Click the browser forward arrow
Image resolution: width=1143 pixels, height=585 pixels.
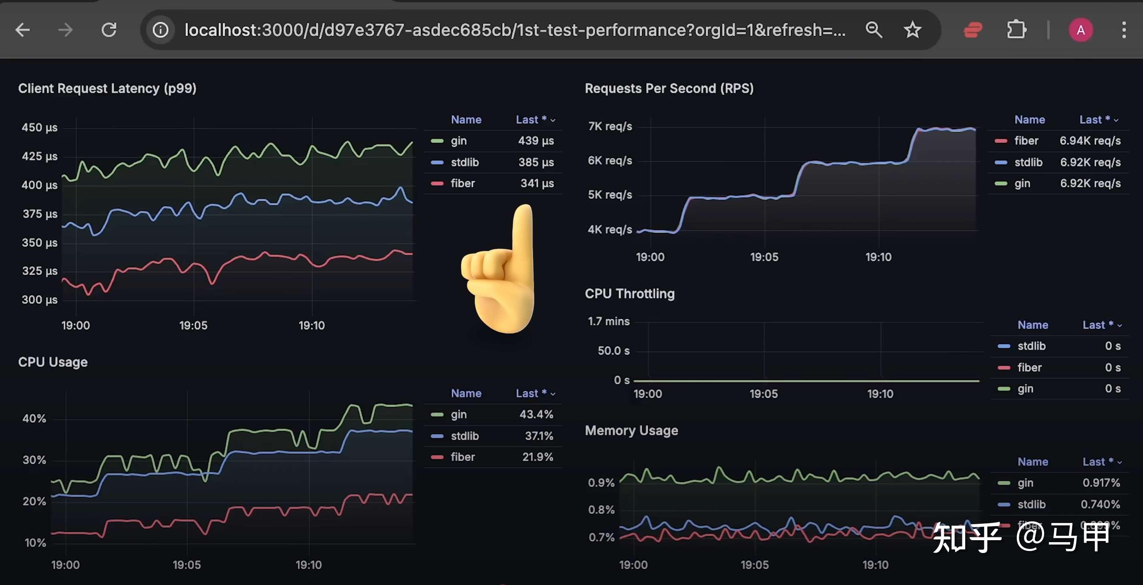(65, 30)
